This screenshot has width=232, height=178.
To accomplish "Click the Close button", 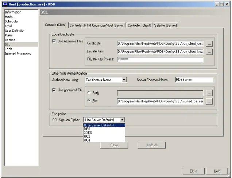I will (194, 171).
